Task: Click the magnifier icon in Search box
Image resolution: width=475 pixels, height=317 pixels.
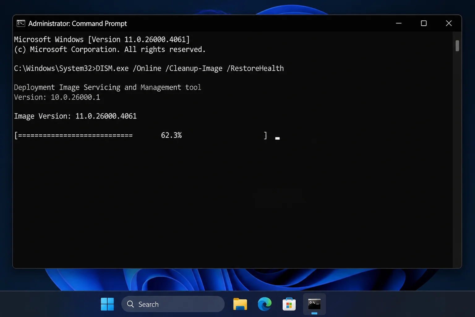Action: (131, 304)
